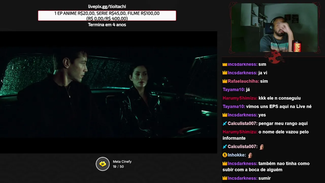Click the '19 / 50' goal counter
Screen dimensions: 325x183
coord(118,167)
